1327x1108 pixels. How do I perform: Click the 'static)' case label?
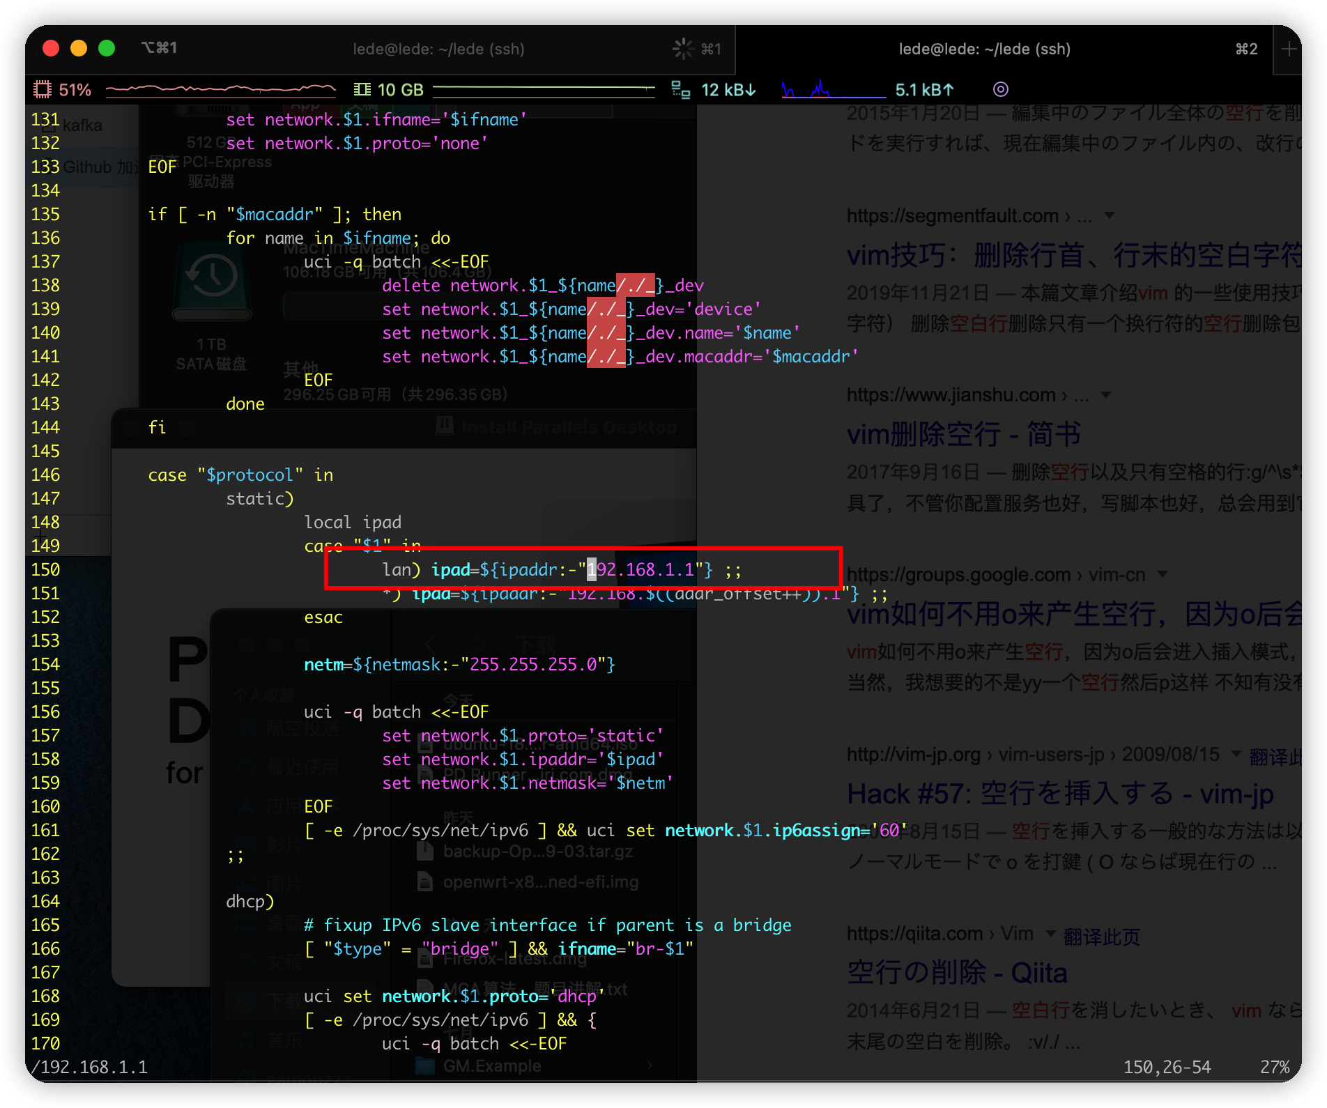tap(259, 498)
